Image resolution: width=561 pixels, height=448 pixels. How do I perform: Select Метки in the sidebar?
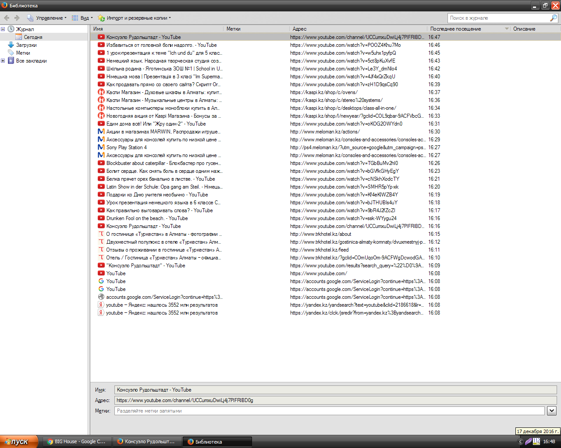coord(23,53)
